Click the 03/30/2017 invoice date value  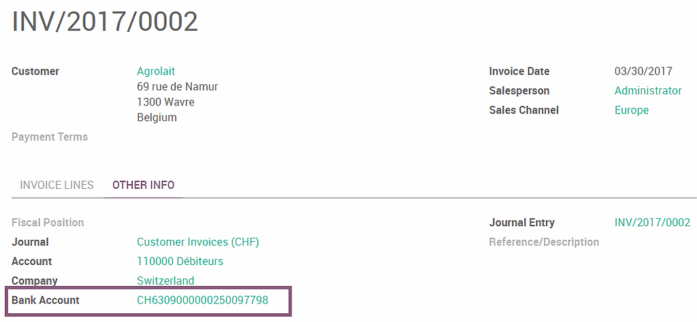643,71
